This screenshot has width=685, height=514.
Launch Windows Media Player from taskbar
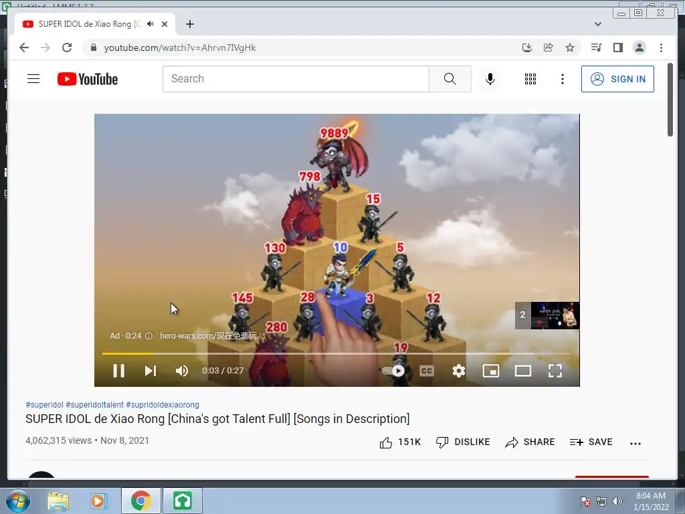[x=98, y=501]
